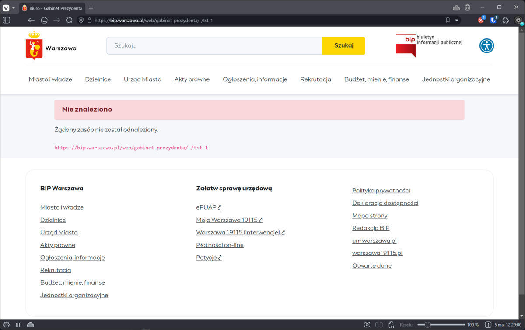Bookmark this page
The image size is (525, 330).
point(448,20)
